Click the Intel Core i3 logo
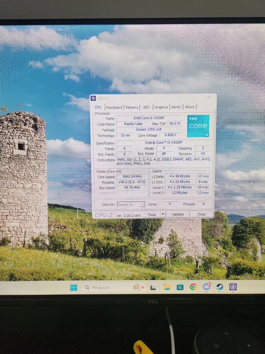The height and width of the screenshot is (354, 265). pos(198,126)
